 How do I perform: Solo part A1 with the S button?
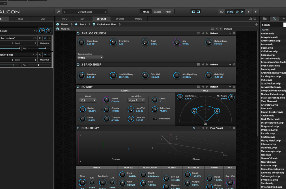[49, 38]
